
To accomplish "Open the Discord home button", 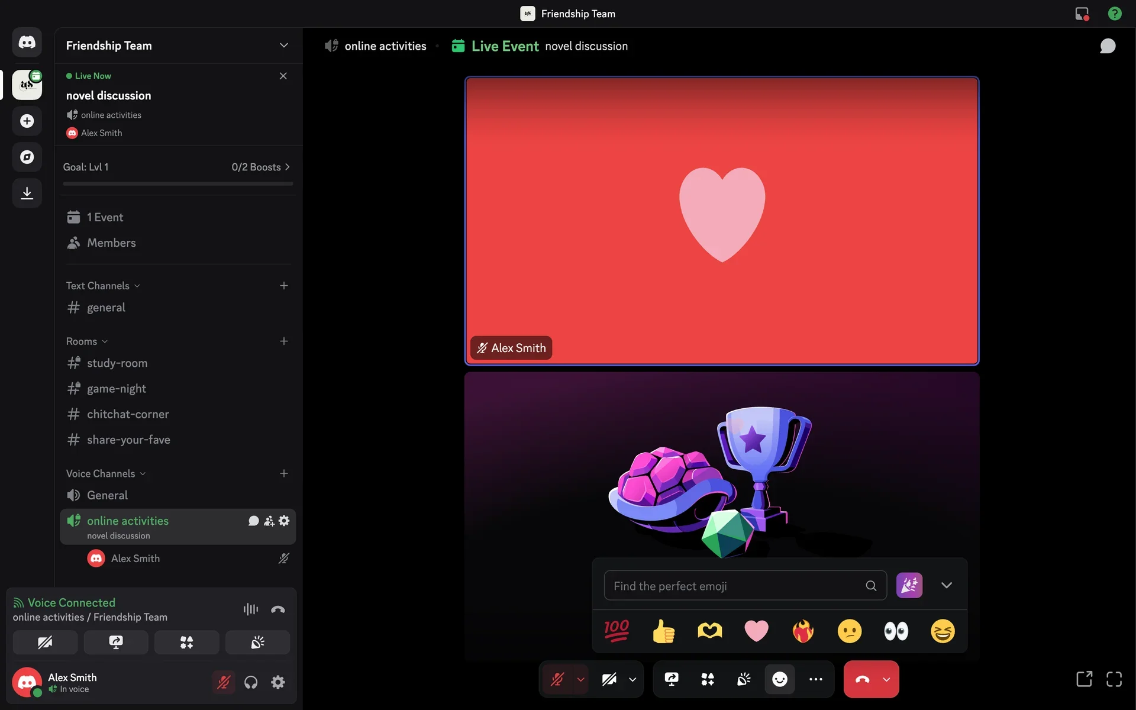I will pos(27,42).
